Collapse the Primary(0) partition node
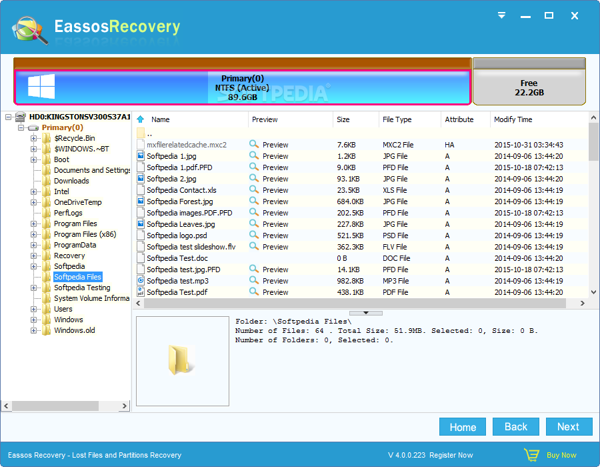 pos(21,127)
